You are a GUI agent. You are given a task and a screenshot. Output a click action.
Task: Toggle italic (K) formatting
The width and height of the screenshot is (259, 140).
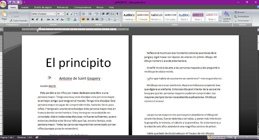[37, 19]
